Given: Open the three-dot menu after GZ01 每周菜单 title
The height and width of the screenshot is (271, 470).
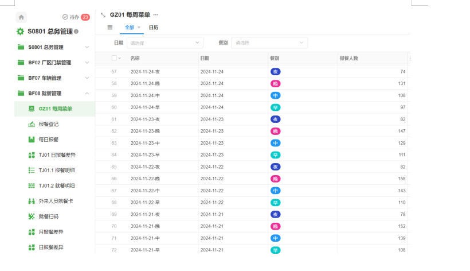Looking at the screenshot, I should click(x=156, y=15).
